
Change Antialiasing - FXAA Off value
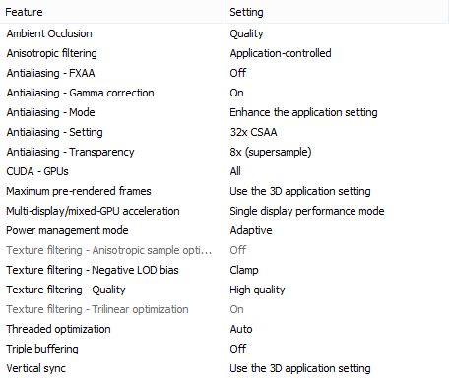pyautogui.click(x=238, y=73)
